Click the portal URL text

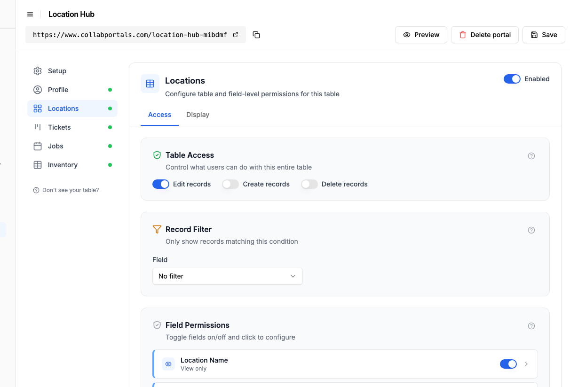130,35
